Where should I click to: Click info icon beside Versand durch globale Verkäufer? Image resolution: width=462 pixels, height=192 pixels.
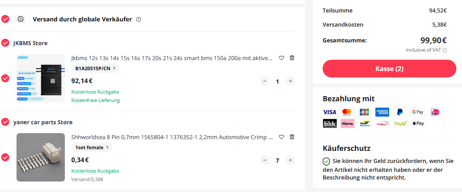[139, 19]
